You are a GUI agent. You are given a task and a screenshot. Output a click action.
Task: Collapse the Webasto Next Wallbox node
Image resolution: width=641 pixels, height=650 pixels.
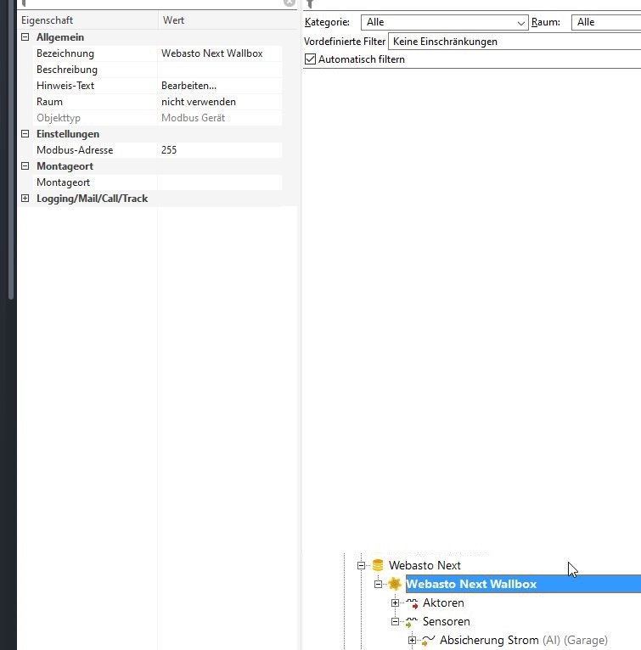(x=378, y=584)
